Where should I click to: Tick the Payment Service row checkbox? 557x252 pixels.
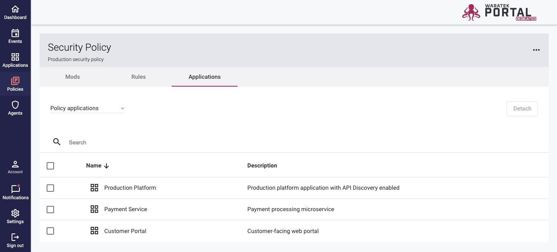(50, 210)
